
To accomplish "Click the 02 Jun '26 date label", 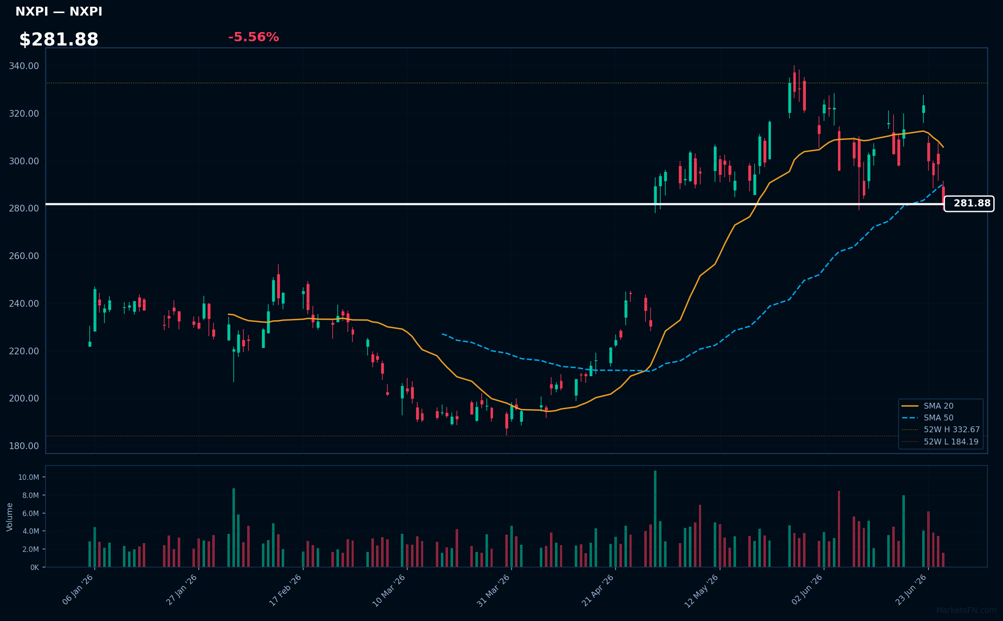I will [x=807, y=590].
